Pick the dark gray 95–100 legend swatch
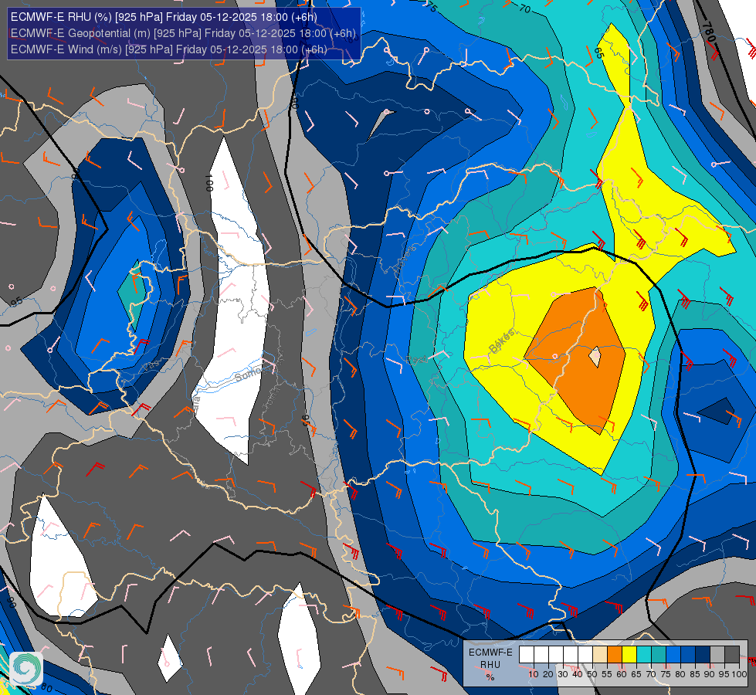Screen dimensions: 756x695 (732, 655)
